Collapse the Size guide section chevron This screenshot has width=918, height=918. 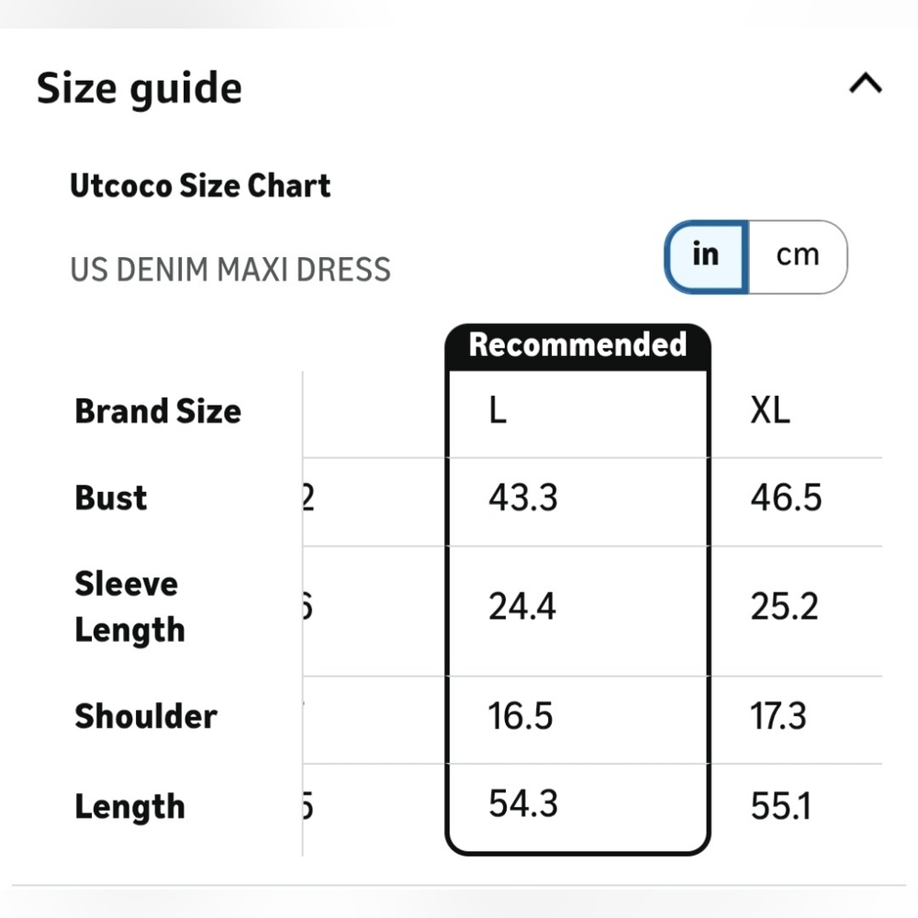click(x=866, y=84)
